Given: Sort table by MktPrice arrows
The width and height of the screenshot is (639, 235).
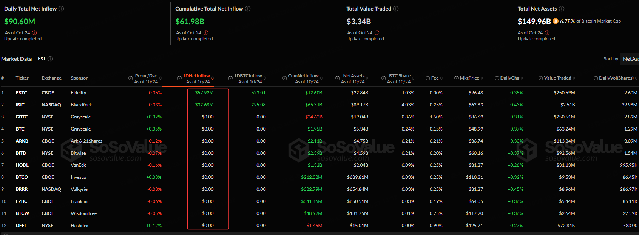Looking at the screenshot, I should tap(482, 78).
